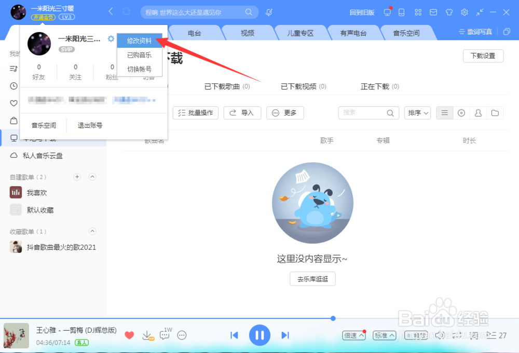
Task: Click the 去乐库逛逛 button
Action: (312, 279)
